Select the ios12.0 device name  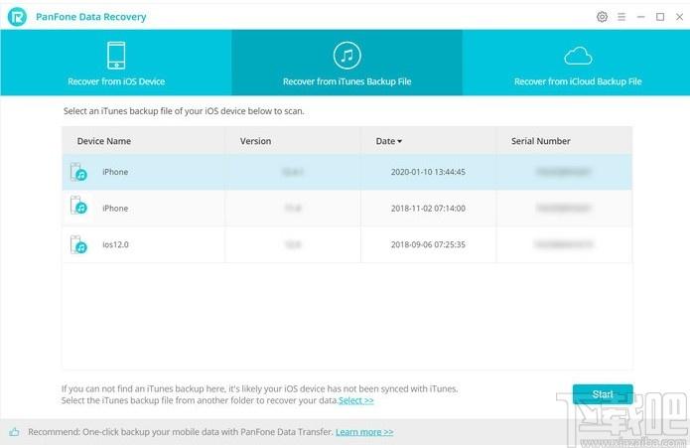[115, 244]
